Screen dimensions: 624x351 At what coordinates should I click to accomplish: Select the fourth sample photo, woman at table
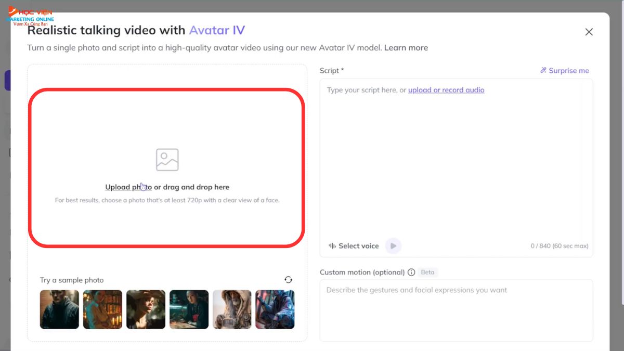point(189,309)
